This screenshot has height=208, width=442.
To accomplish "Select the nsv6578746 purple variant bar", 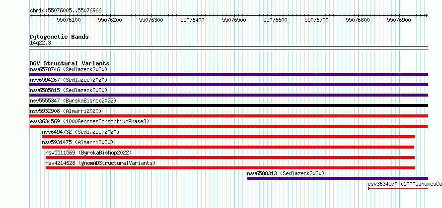I will point(228,74).
